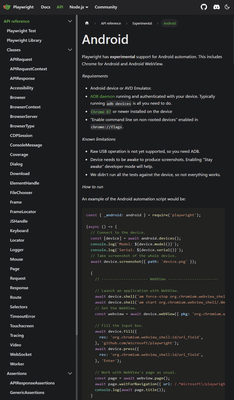This screenshot has height=400, width=234.
Task: Collapse the Classes section chevron
Action: pyautogui.click(x=70, y=50)
